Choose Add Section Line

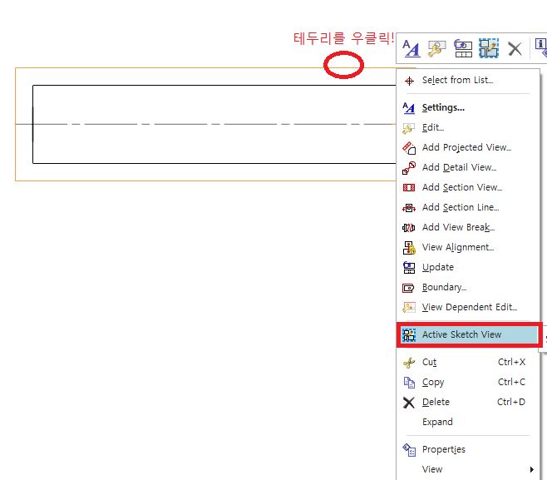click(461, 207)
